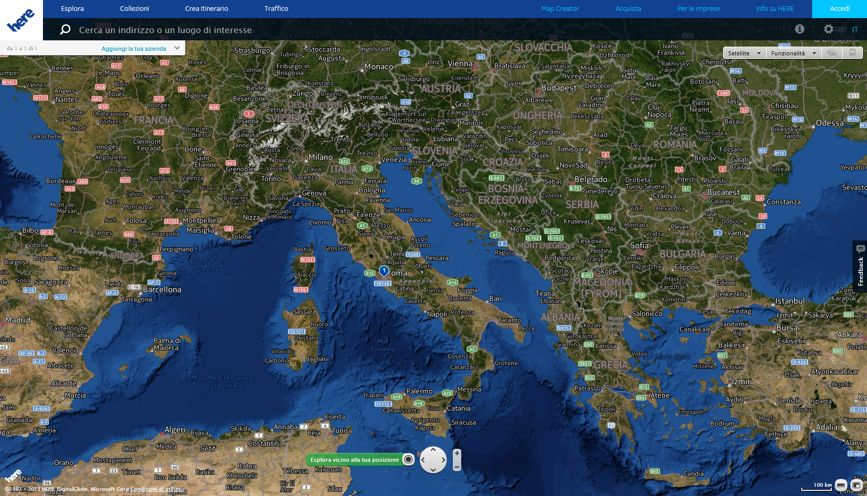This screenshot has width=867, height=496.
Task: Click the numbered marker pin on Roma
Action: pos(384,270)
